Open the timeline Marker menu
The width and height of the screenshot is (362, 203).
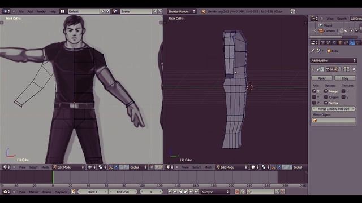tap(34, 192)
